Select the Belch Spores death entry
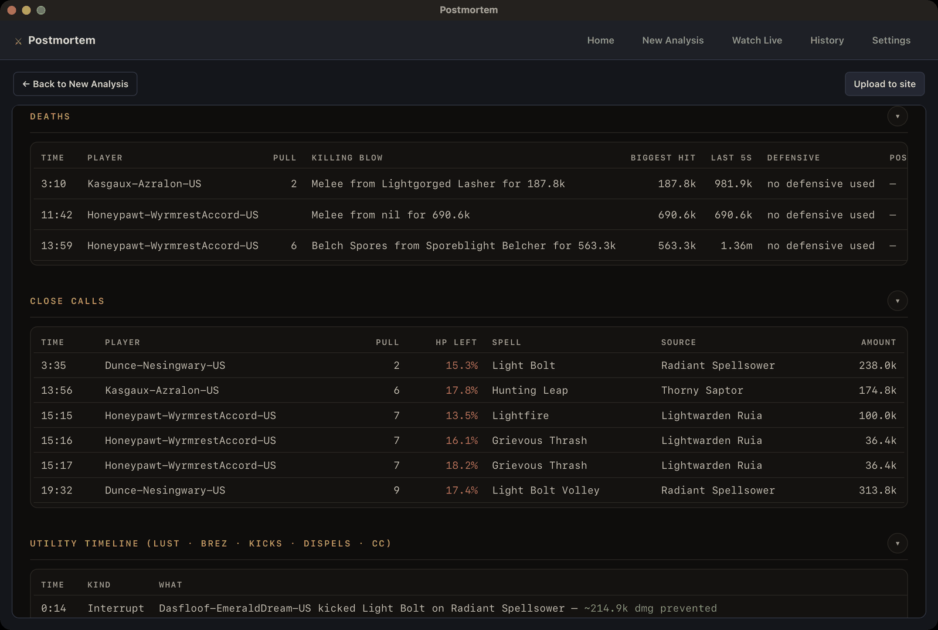This screenshot has width=938, height=630. click(x=469, y=246)
